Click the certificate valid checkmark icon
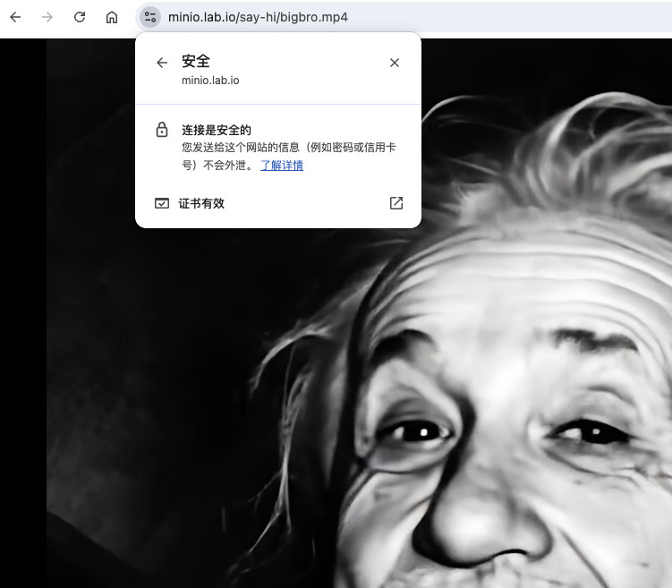The width and height of the screenshot is (672, 588). [x=162, y=203]
